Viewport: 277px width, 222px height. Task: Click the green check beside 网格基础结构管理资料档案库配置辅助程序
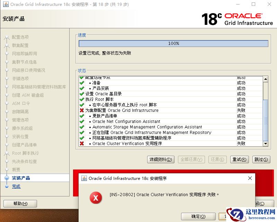[82, 138]
